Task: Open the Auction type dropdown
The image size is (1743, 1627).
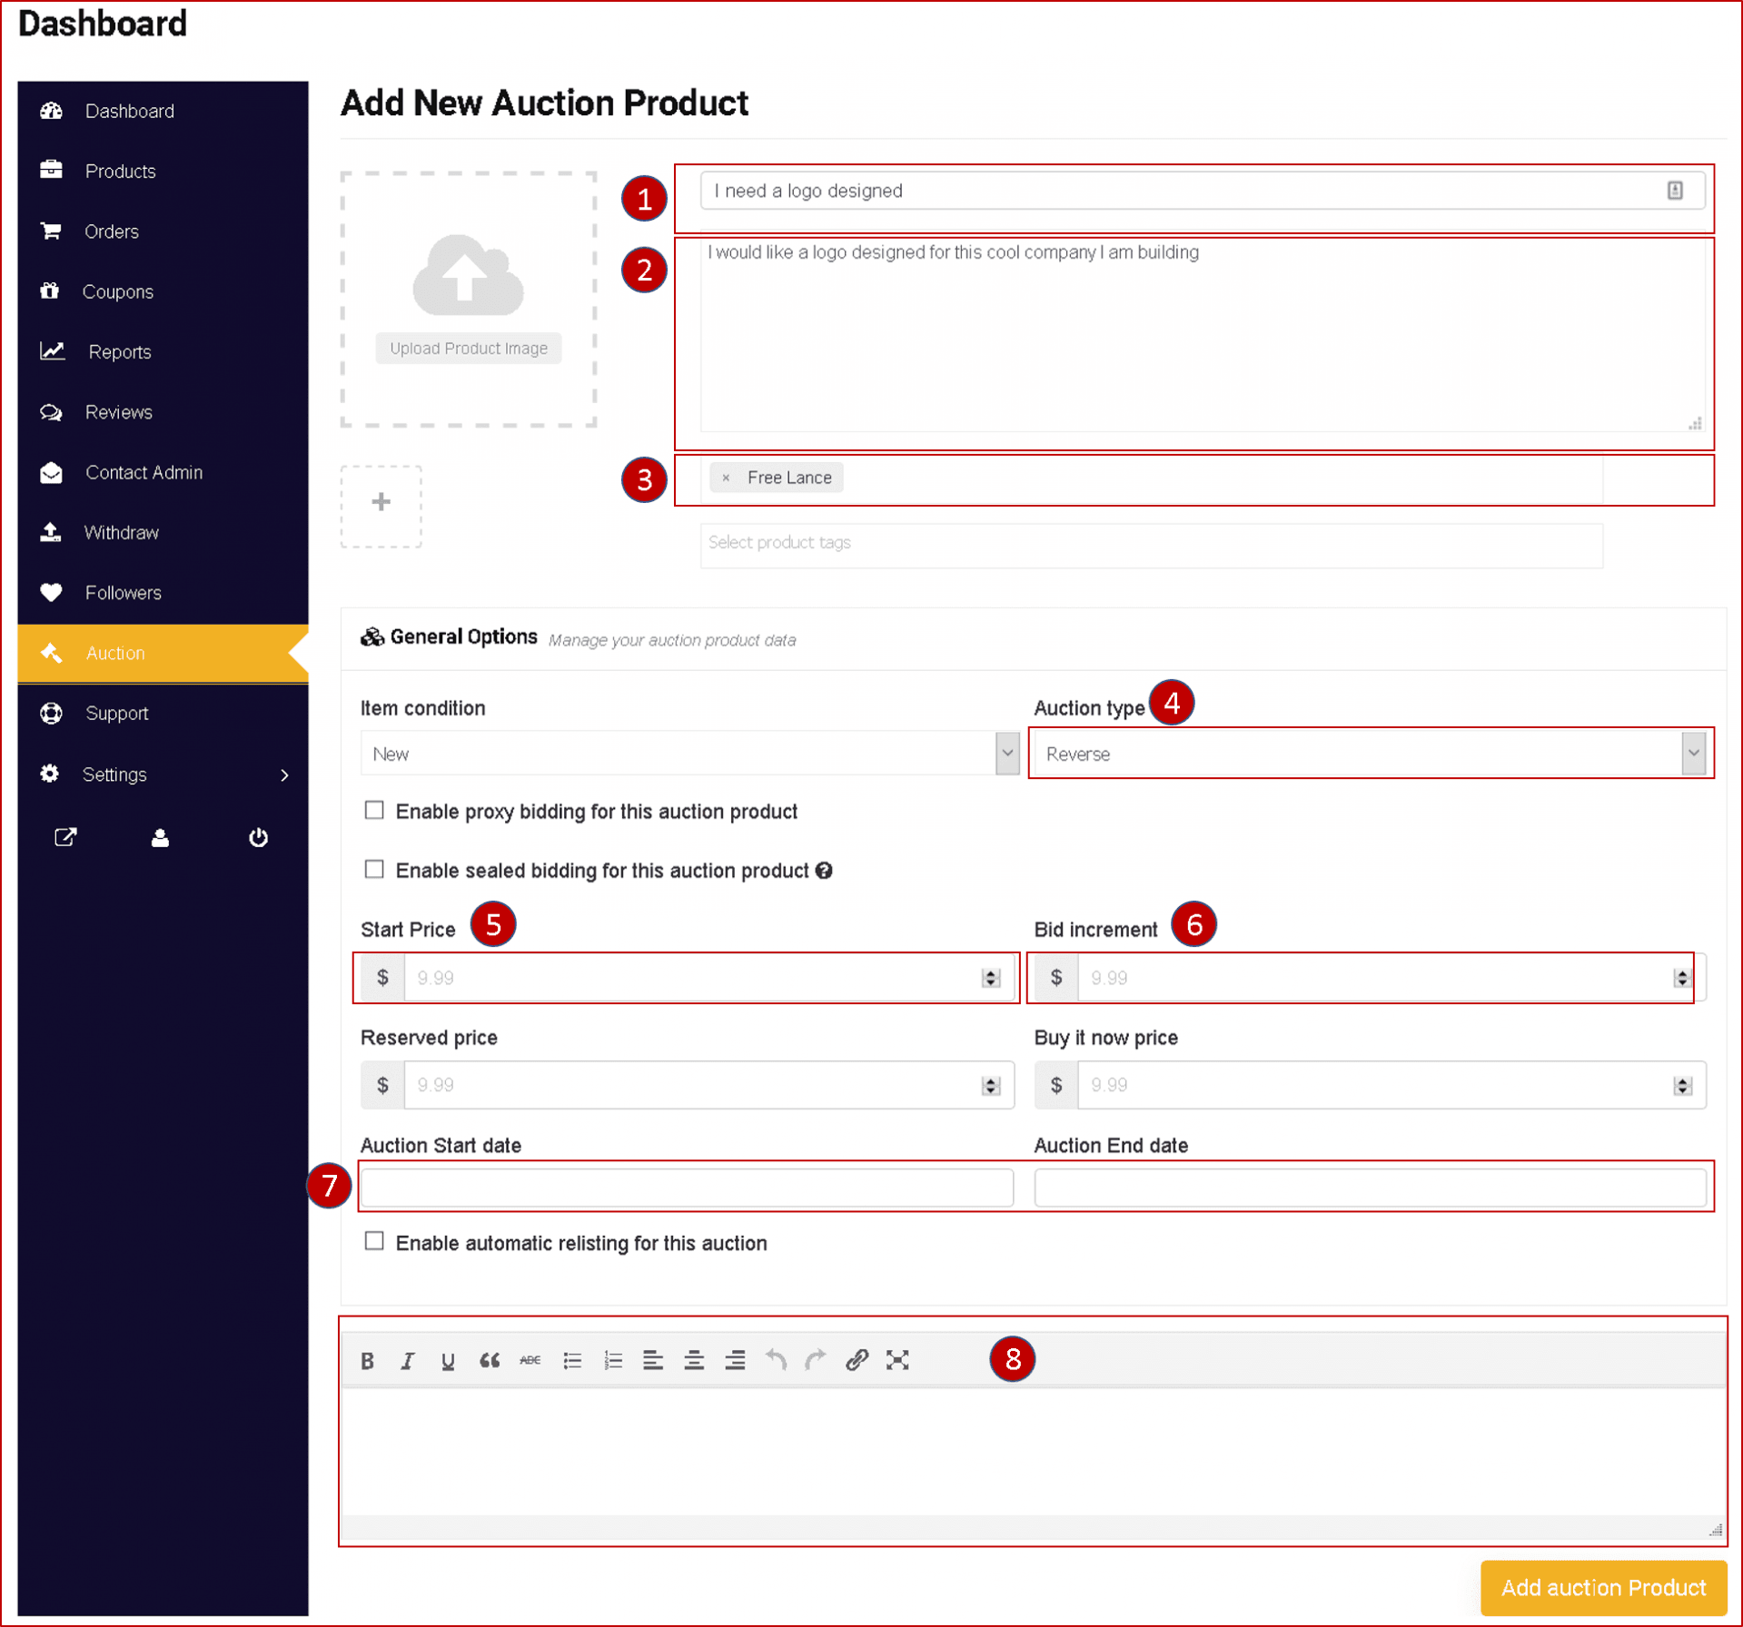Action: coord(1370,754)
